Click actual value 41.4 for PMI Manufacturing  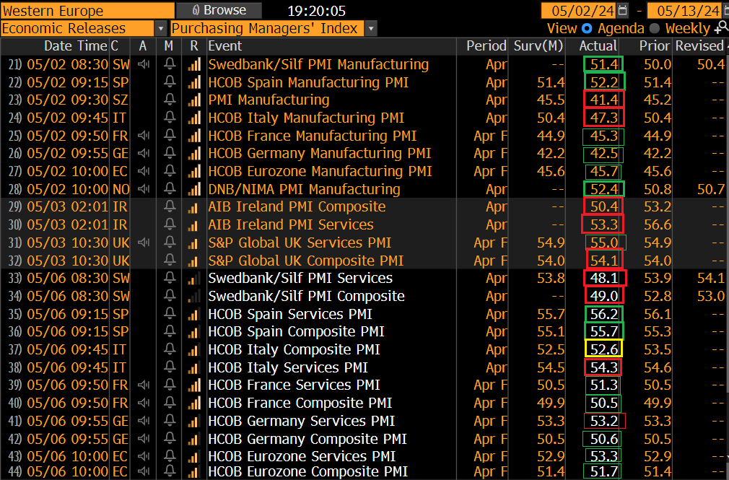pyautogui.click(x=604, y=100)
